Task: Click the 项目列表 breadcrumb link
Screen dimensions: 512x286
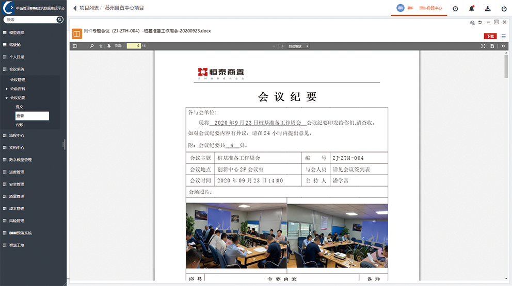Action: point(89,8)
